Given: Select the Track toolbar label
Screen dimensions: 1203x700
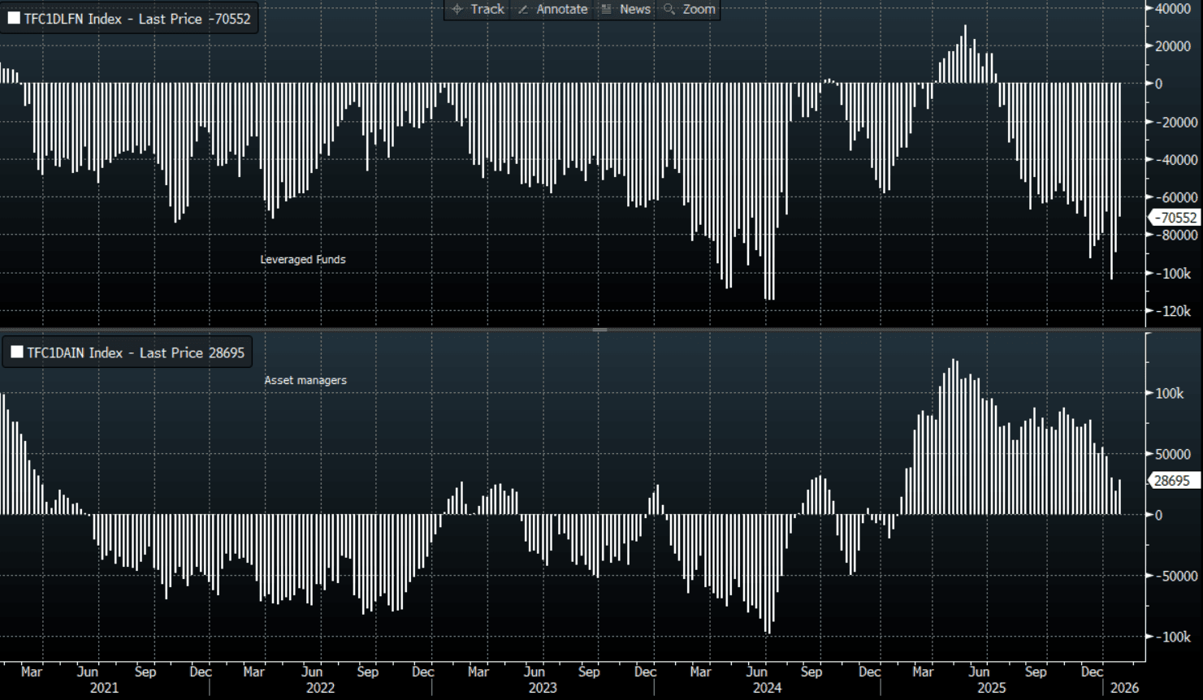Looking at the screenshot, I should click(487, 9).
